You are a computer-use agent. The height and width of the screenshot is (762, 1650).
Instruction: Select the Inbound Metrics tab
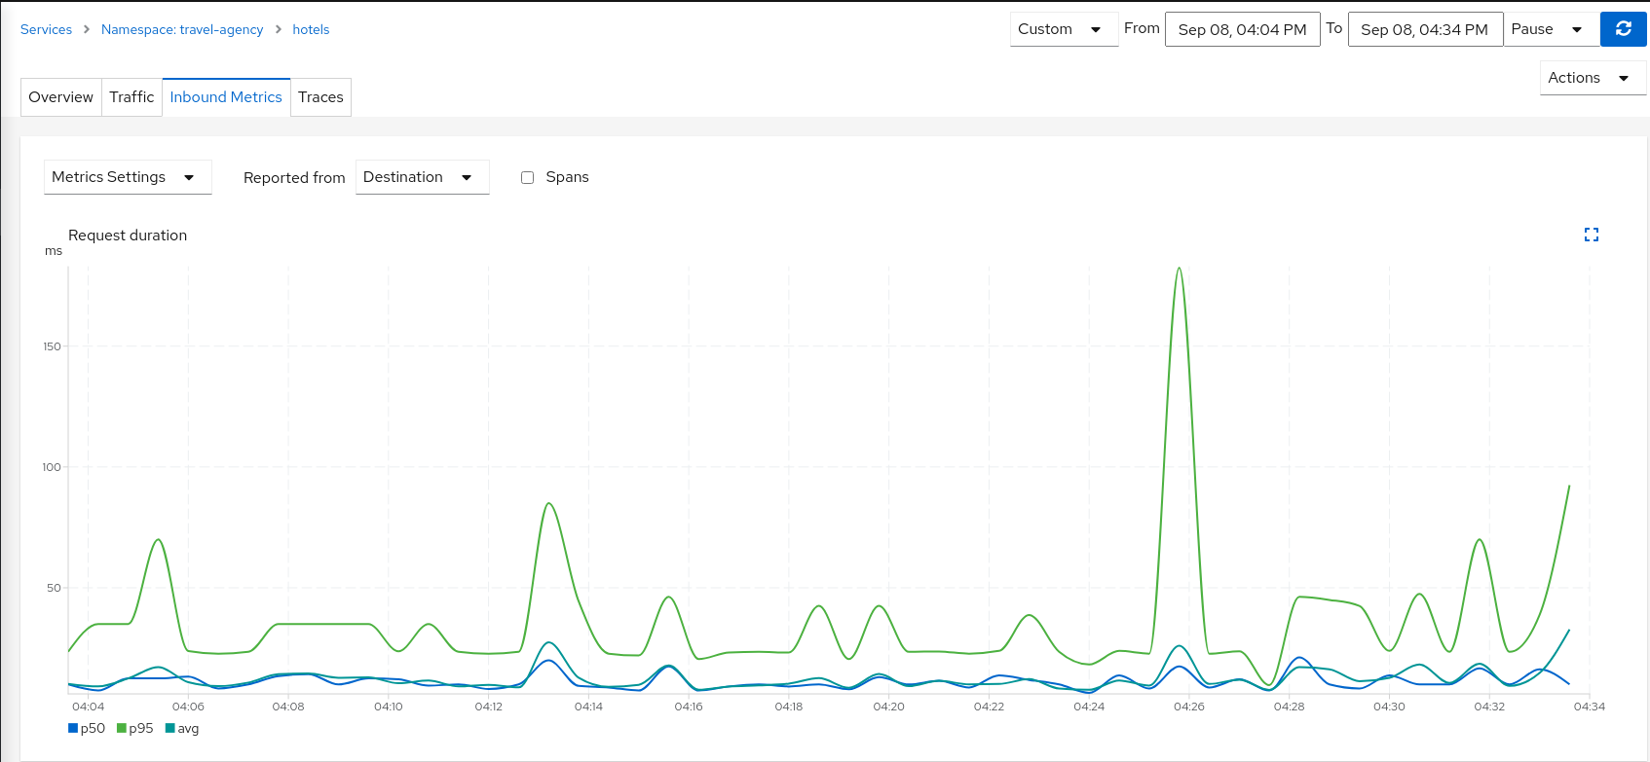pyautogui.click(x=226, y=97)
